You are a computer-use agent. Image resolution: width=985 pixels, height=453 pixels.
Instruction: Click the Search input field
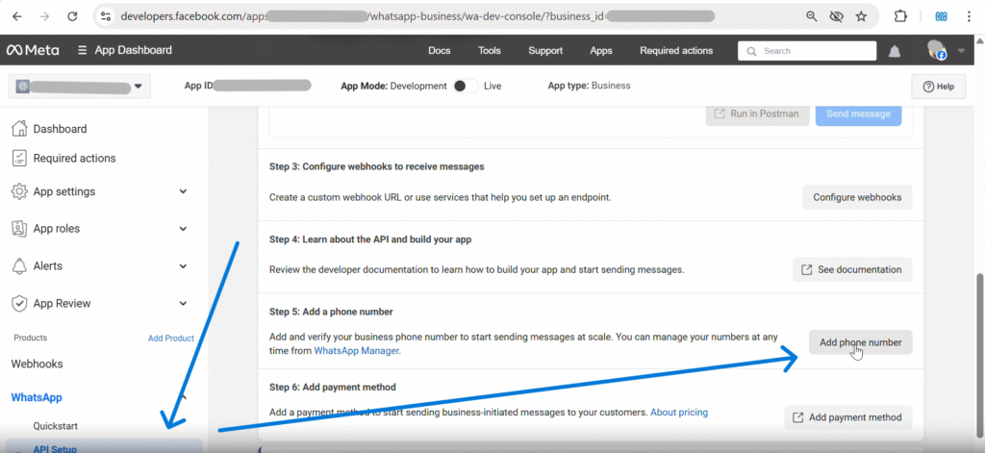[x=806, y=51]
